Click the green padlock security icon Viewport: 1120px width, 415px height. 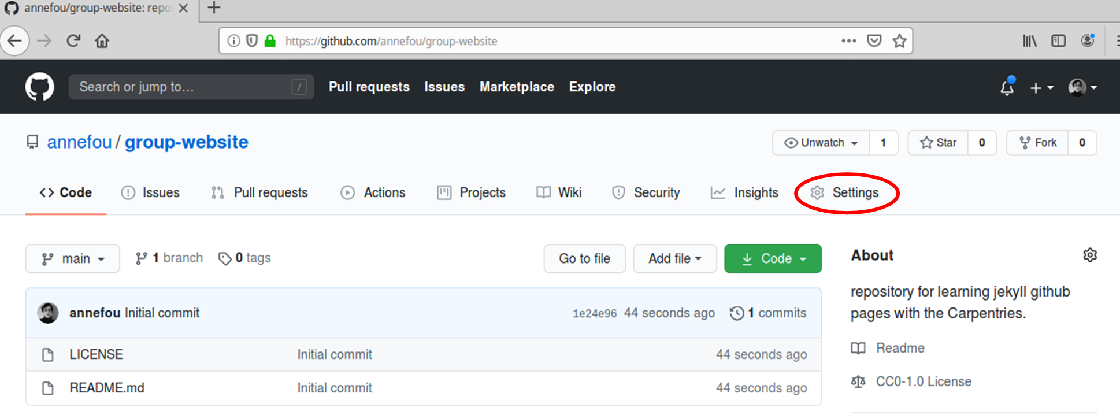[x=270, y=41]
